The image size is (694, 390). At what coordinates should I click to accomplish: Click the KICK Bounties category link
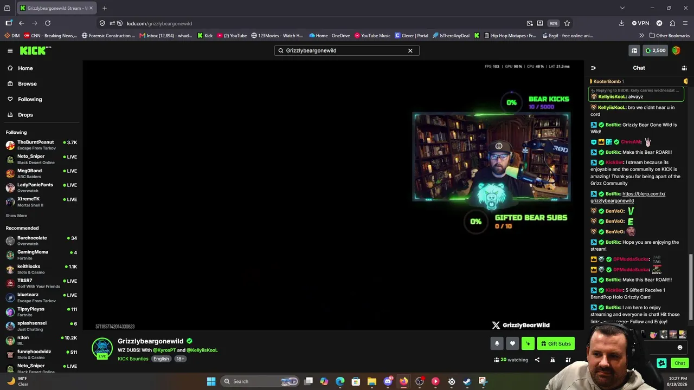pyautogui.click(x=133, y=359)
